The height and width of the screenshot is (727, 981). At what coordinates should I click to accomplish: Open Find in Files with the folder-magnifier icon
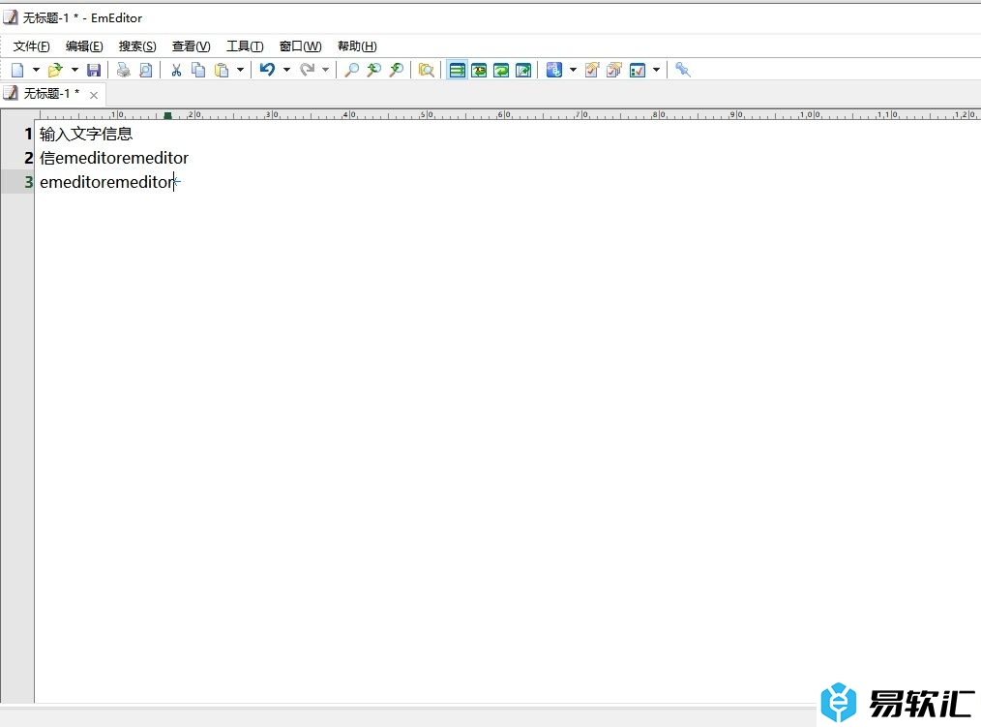[427, 70]
